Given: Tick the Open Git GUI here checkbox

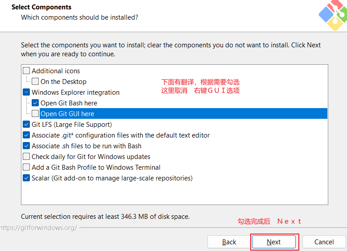Looking at the screenshot, I should [x=35, y=114].
